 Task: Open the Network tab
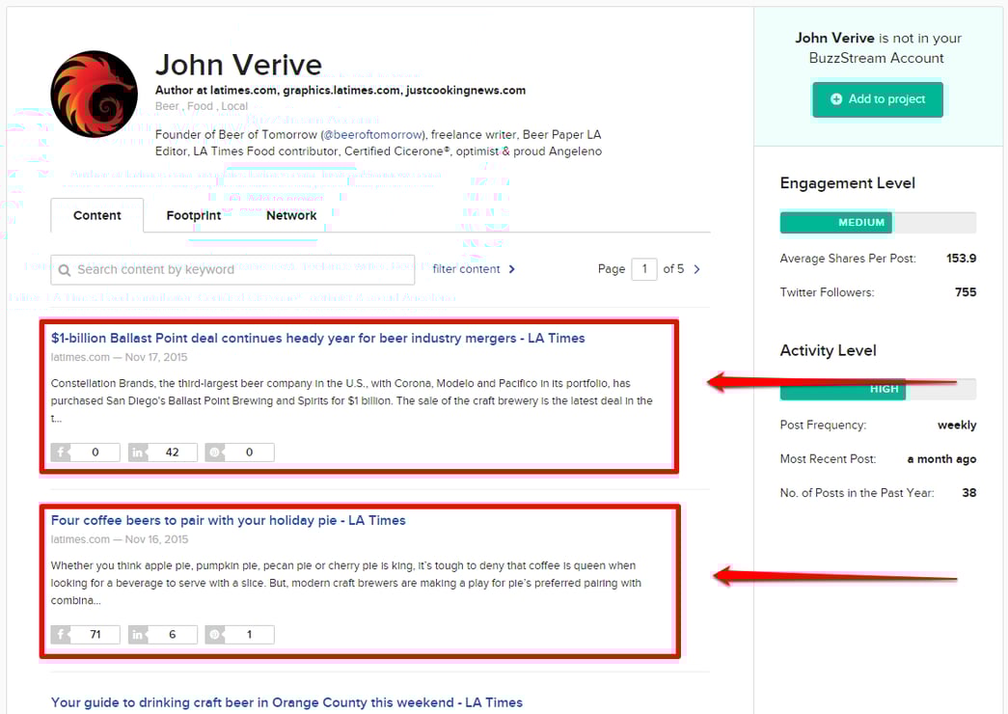[291, 215]
